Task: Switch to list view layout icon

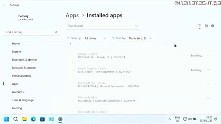Action: pyautogui.click(x=200, y=26)
